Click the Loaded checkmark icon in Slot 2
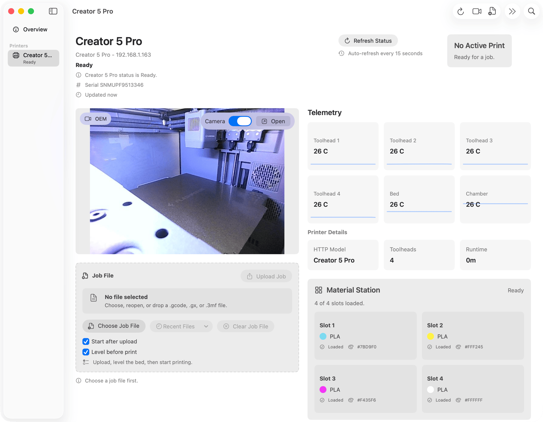Viewport: 543px width, 422px height. coord(430,347)
